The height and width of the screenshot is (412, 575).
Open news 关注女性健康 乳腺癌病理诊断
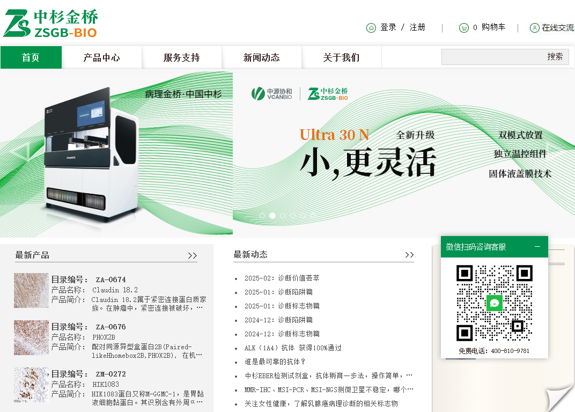(321, 403)
